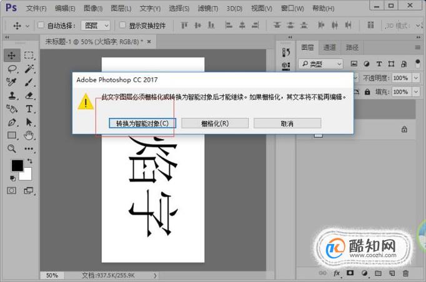Select the Pen tool
Screen dimensions: 426x282
pos(12,122)
